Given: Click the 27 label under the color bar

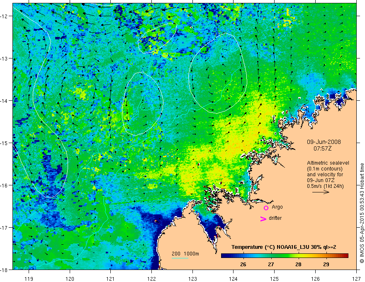Looking at the screenshot, I should click(271, 264).
